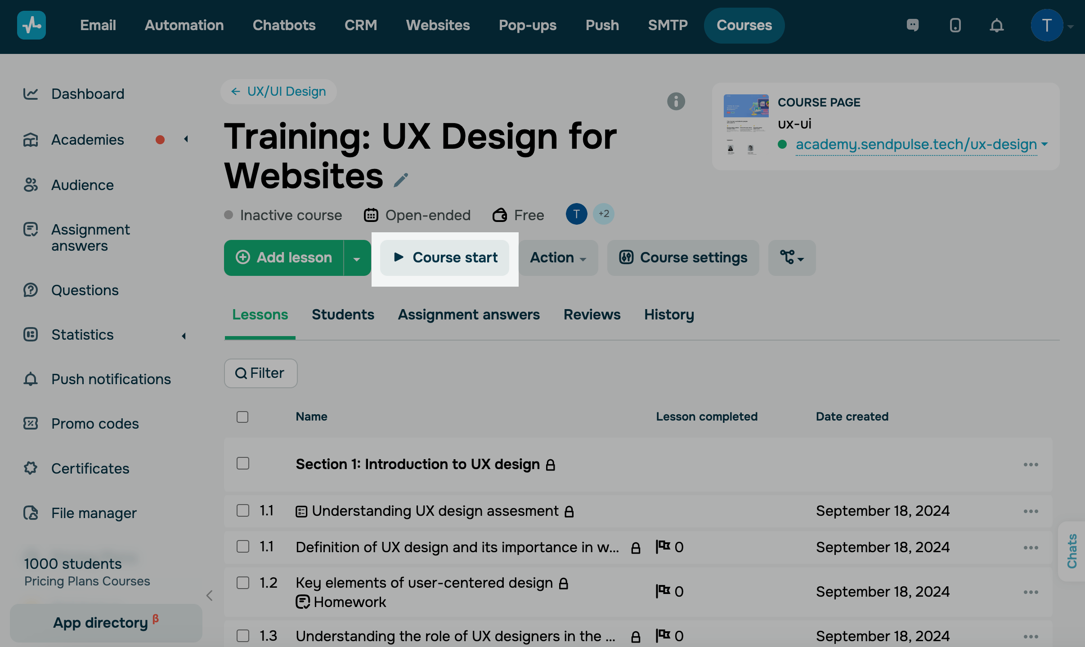This screenshot has height=647, width=1085.
Task: Open the Action dropdown menu
Action: (558, 258)
